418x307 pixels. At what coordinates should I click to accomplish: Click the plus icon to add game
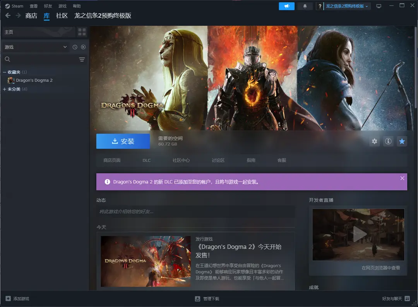(8, 298)
